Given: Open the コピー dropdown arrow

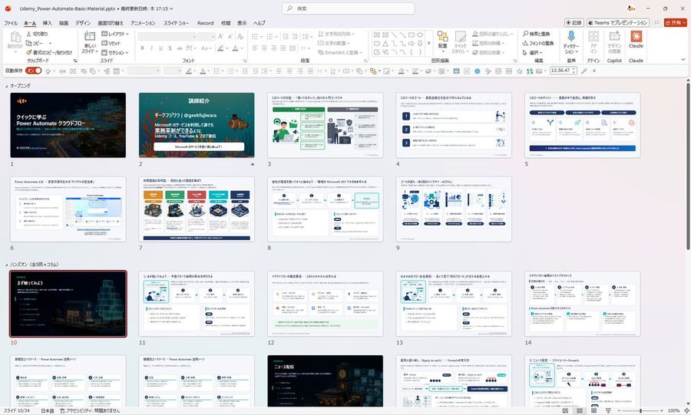Looking at the screenshot, I should 50,43.
